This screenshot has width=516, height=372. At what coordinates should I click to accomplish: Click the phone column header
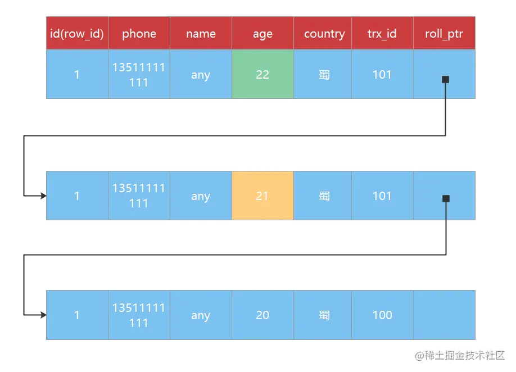(x=139, y=33)
